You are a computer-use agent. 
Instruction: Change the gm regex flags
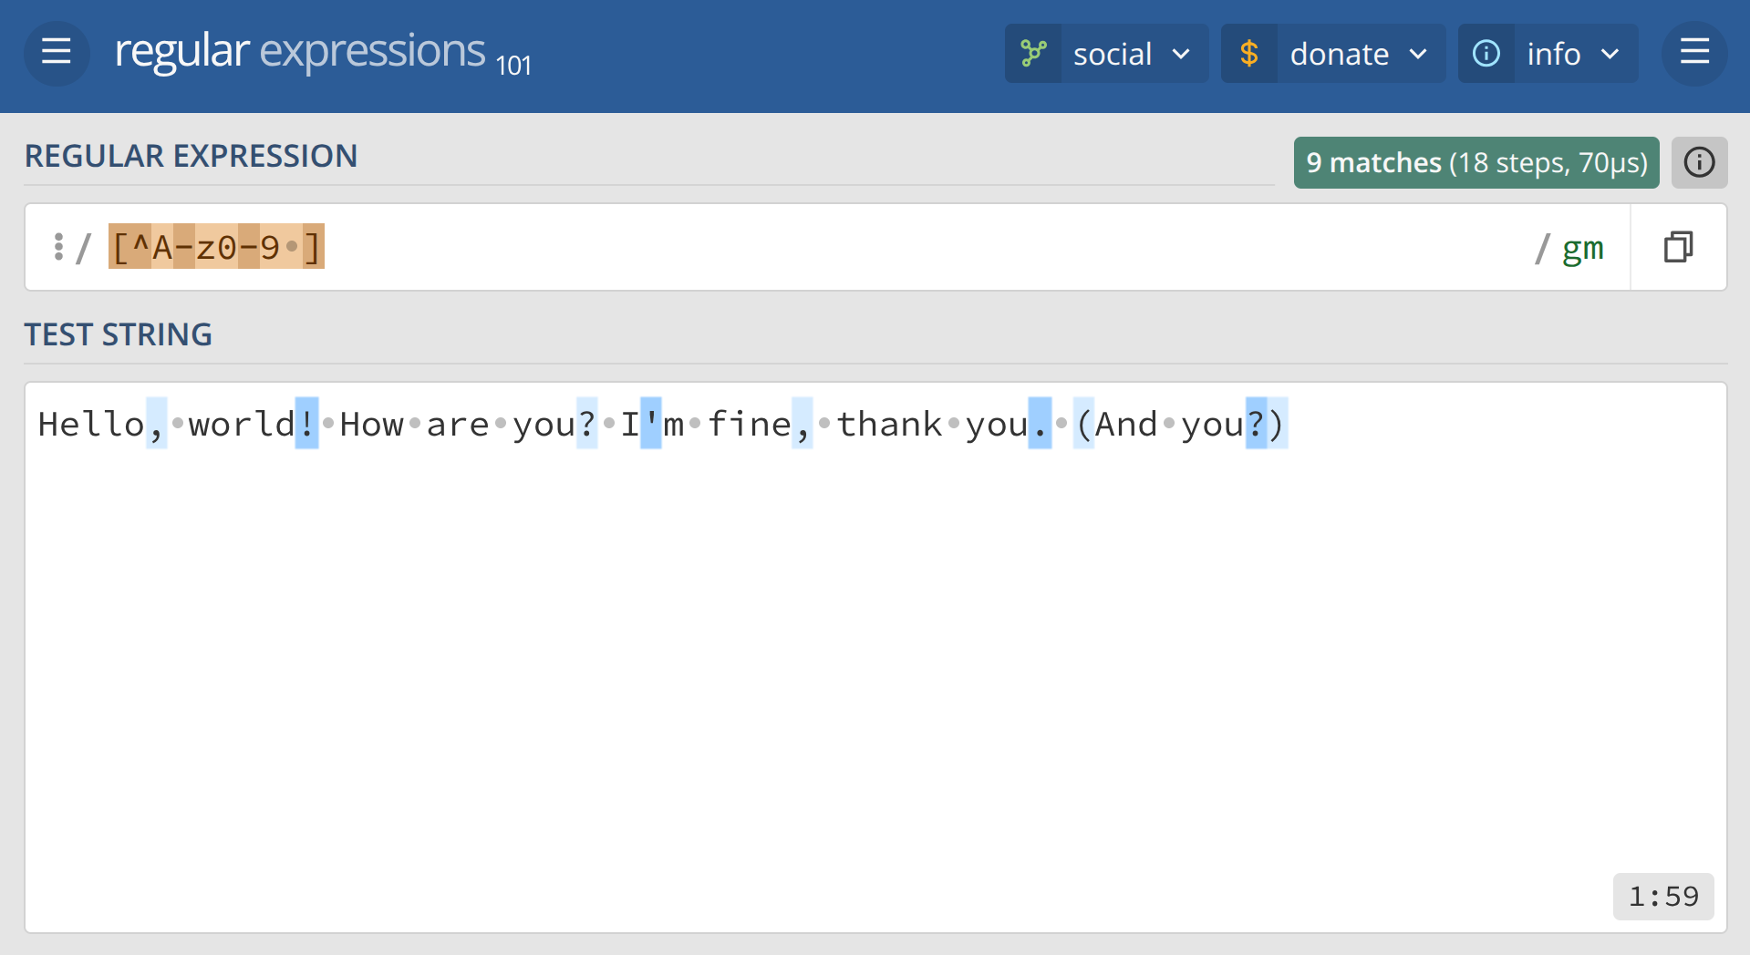pos(1582,248)
